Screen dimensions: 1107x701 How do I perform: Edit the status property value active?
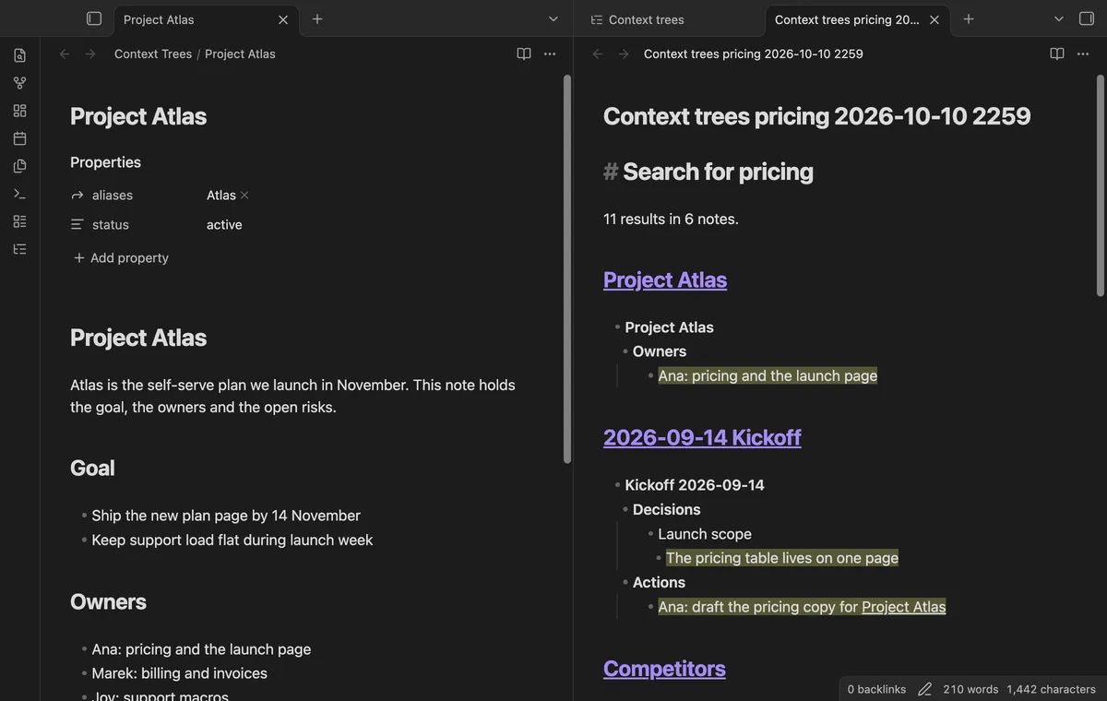224,225
